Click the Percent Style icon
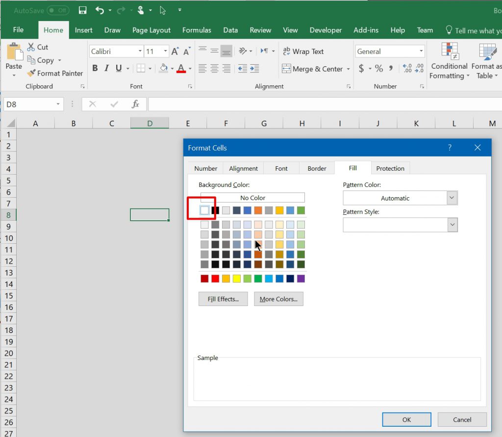 point(379,68)
